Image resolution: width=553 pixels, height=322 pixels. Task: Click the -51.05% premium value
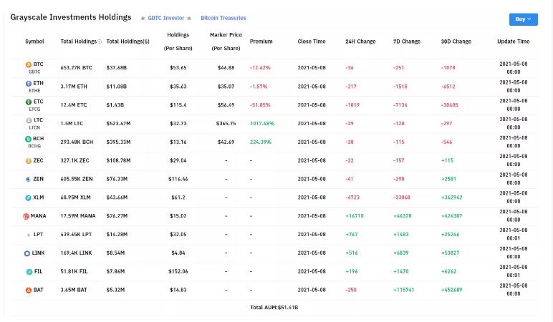click(260, 105)
